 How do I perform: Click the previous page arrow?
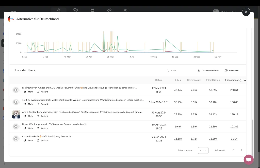233,150
